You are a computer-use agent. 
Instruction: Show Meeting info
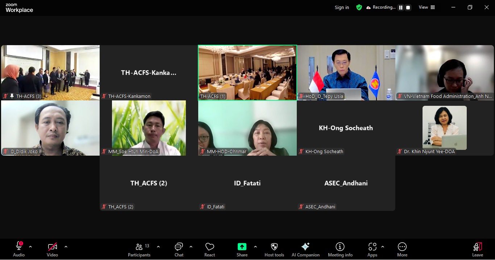340,250
